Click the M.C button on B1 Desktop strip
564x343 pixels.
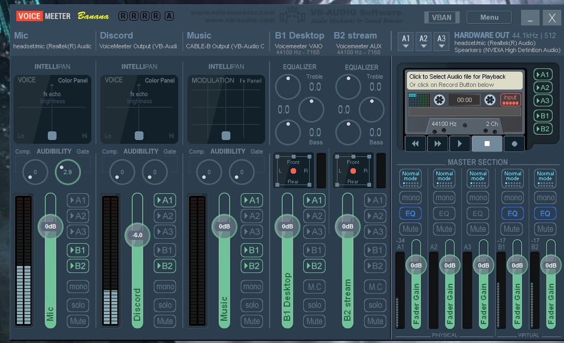pos(314,287)
